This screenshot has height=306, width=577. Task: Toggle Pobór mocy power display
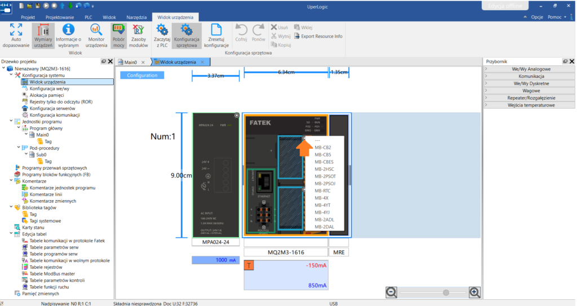118,36
